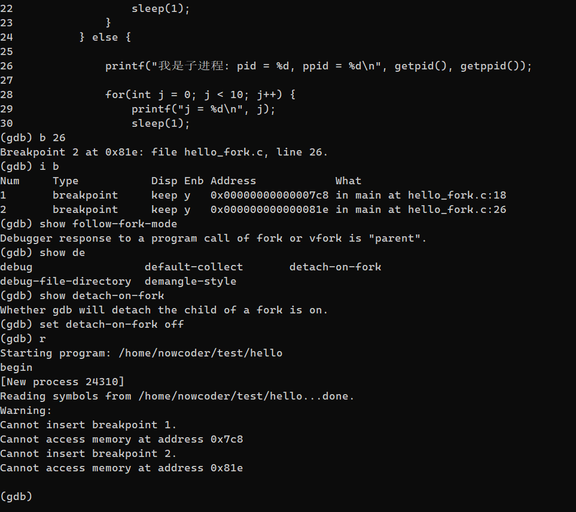Viewport: 576px width, 512px height.
Task: Click the 'Cannot insert breakpoint 1.' message
Action: (88, 425)
